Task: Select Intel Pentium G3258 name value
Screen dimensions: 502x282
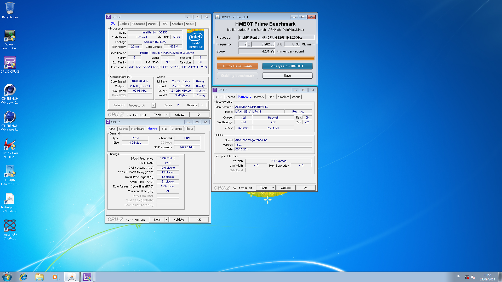Action: (155, 32)
